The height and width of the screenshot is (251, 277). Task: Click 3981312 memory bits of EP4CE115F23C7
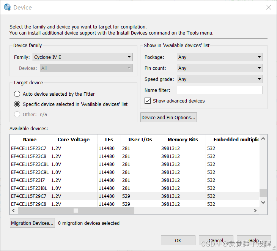coord(170,148)
